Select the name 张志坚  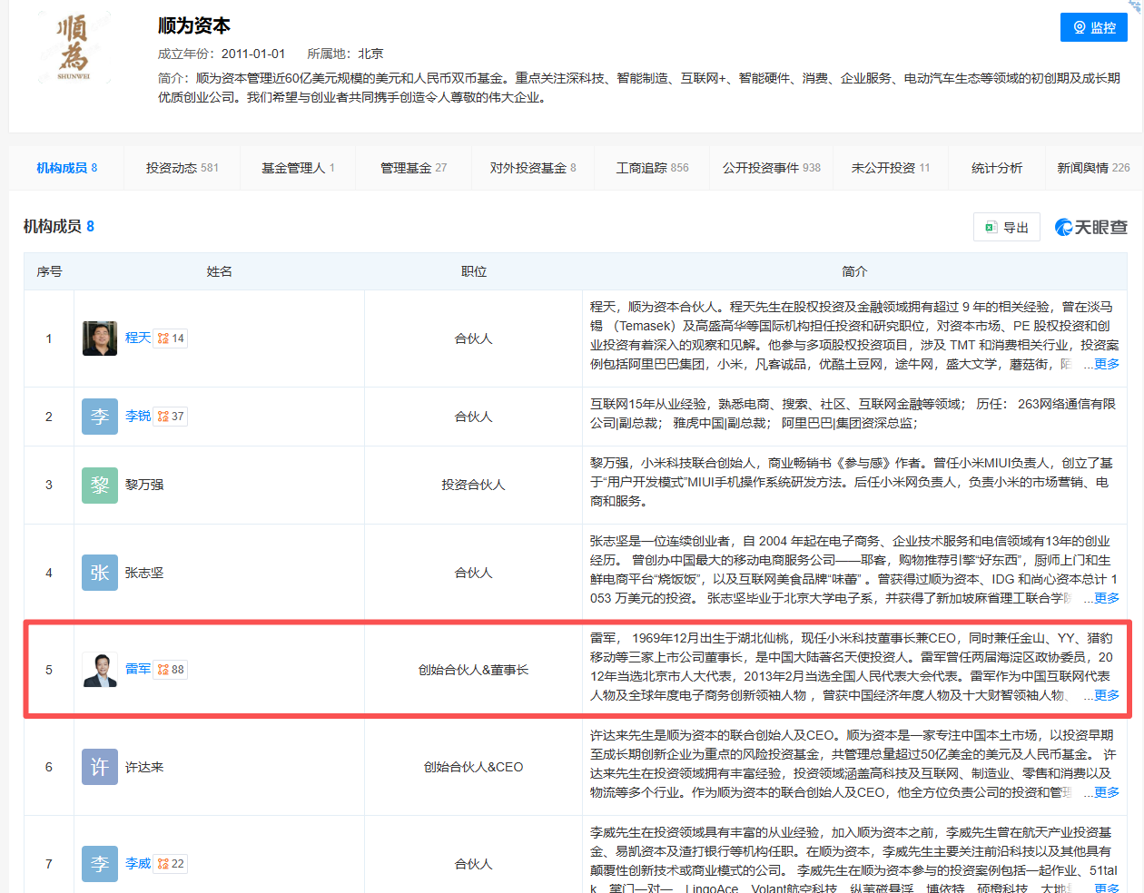[144, 573]
